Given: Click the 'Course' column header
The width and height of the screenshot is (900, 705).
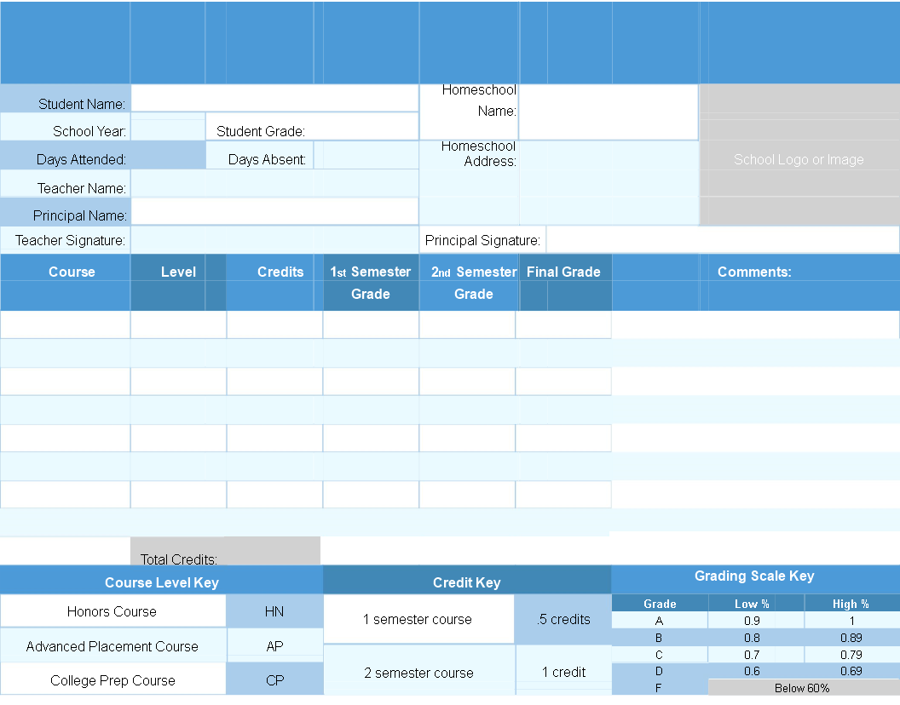Looking at the screenshot, I should coord(72,272).
